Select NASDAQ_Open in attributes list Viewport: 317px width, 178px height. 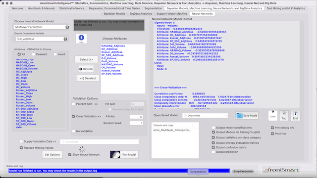click(x=25, y=65)
